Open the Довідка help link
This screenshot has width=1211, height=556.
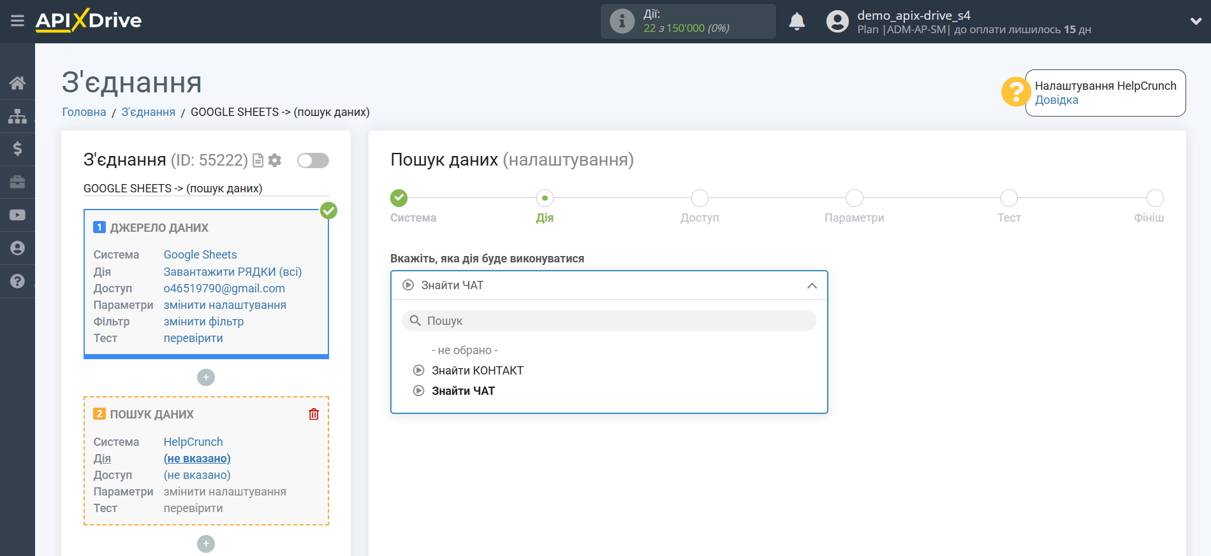coord(1056,100)
